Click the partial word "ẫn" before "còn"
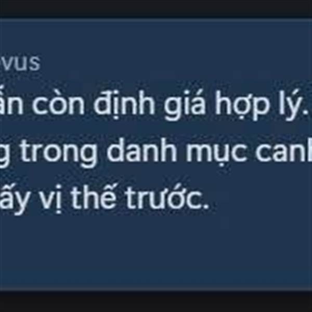The image size is (312, 312). [x=11, y=103]
